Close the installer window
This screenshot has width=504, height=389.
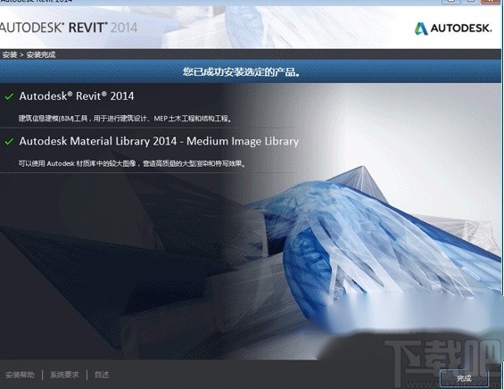pyautogui.click(x=492, y=1)
